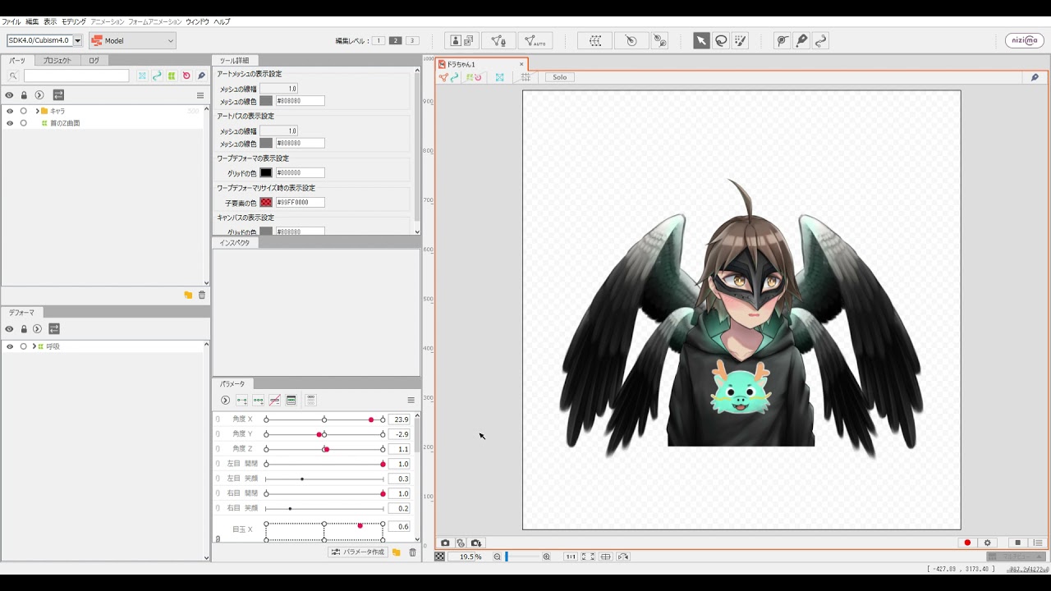Expand parts panel header arrow icon
This screenshot has height=591, width=1051.
coord(39,95)
